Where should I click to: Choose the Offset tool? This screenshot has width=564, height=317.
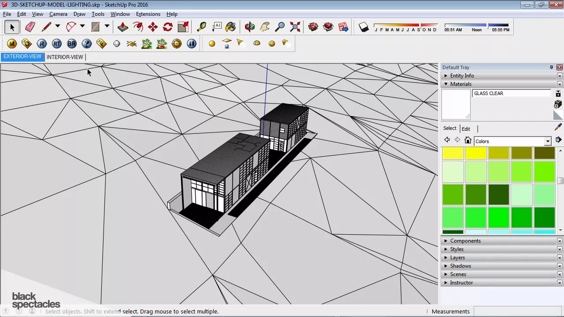(x=138, y=27)
